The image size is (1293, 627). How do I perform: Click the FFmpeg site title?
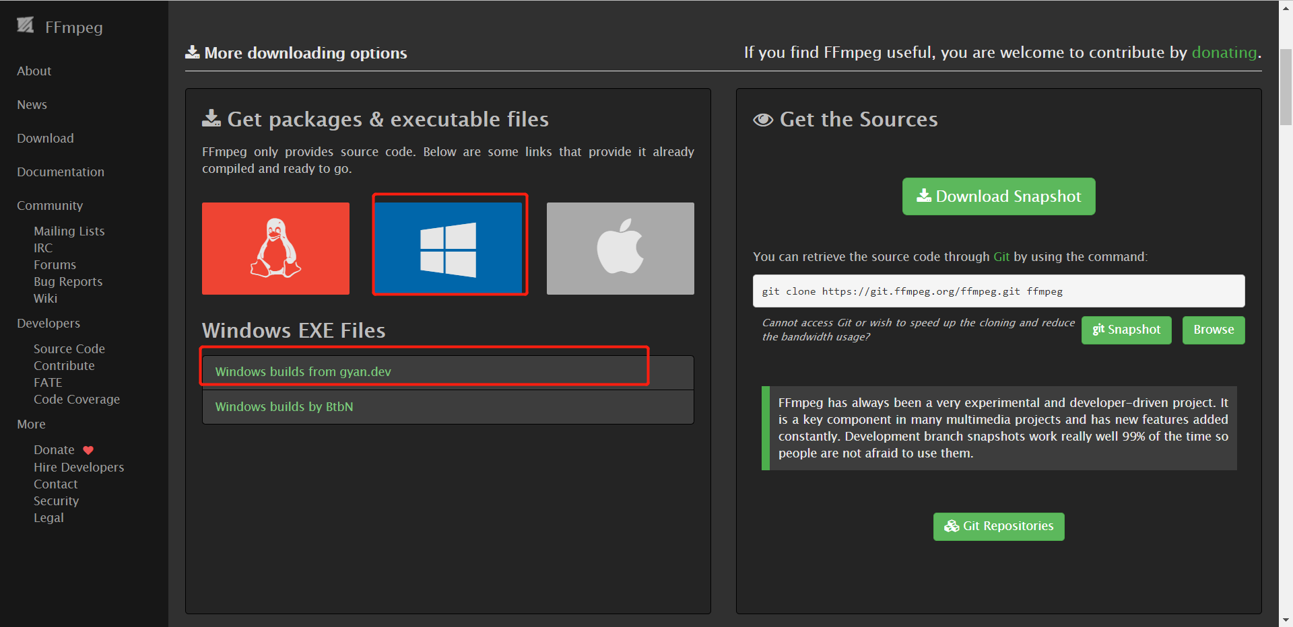[x=74, y=28]
